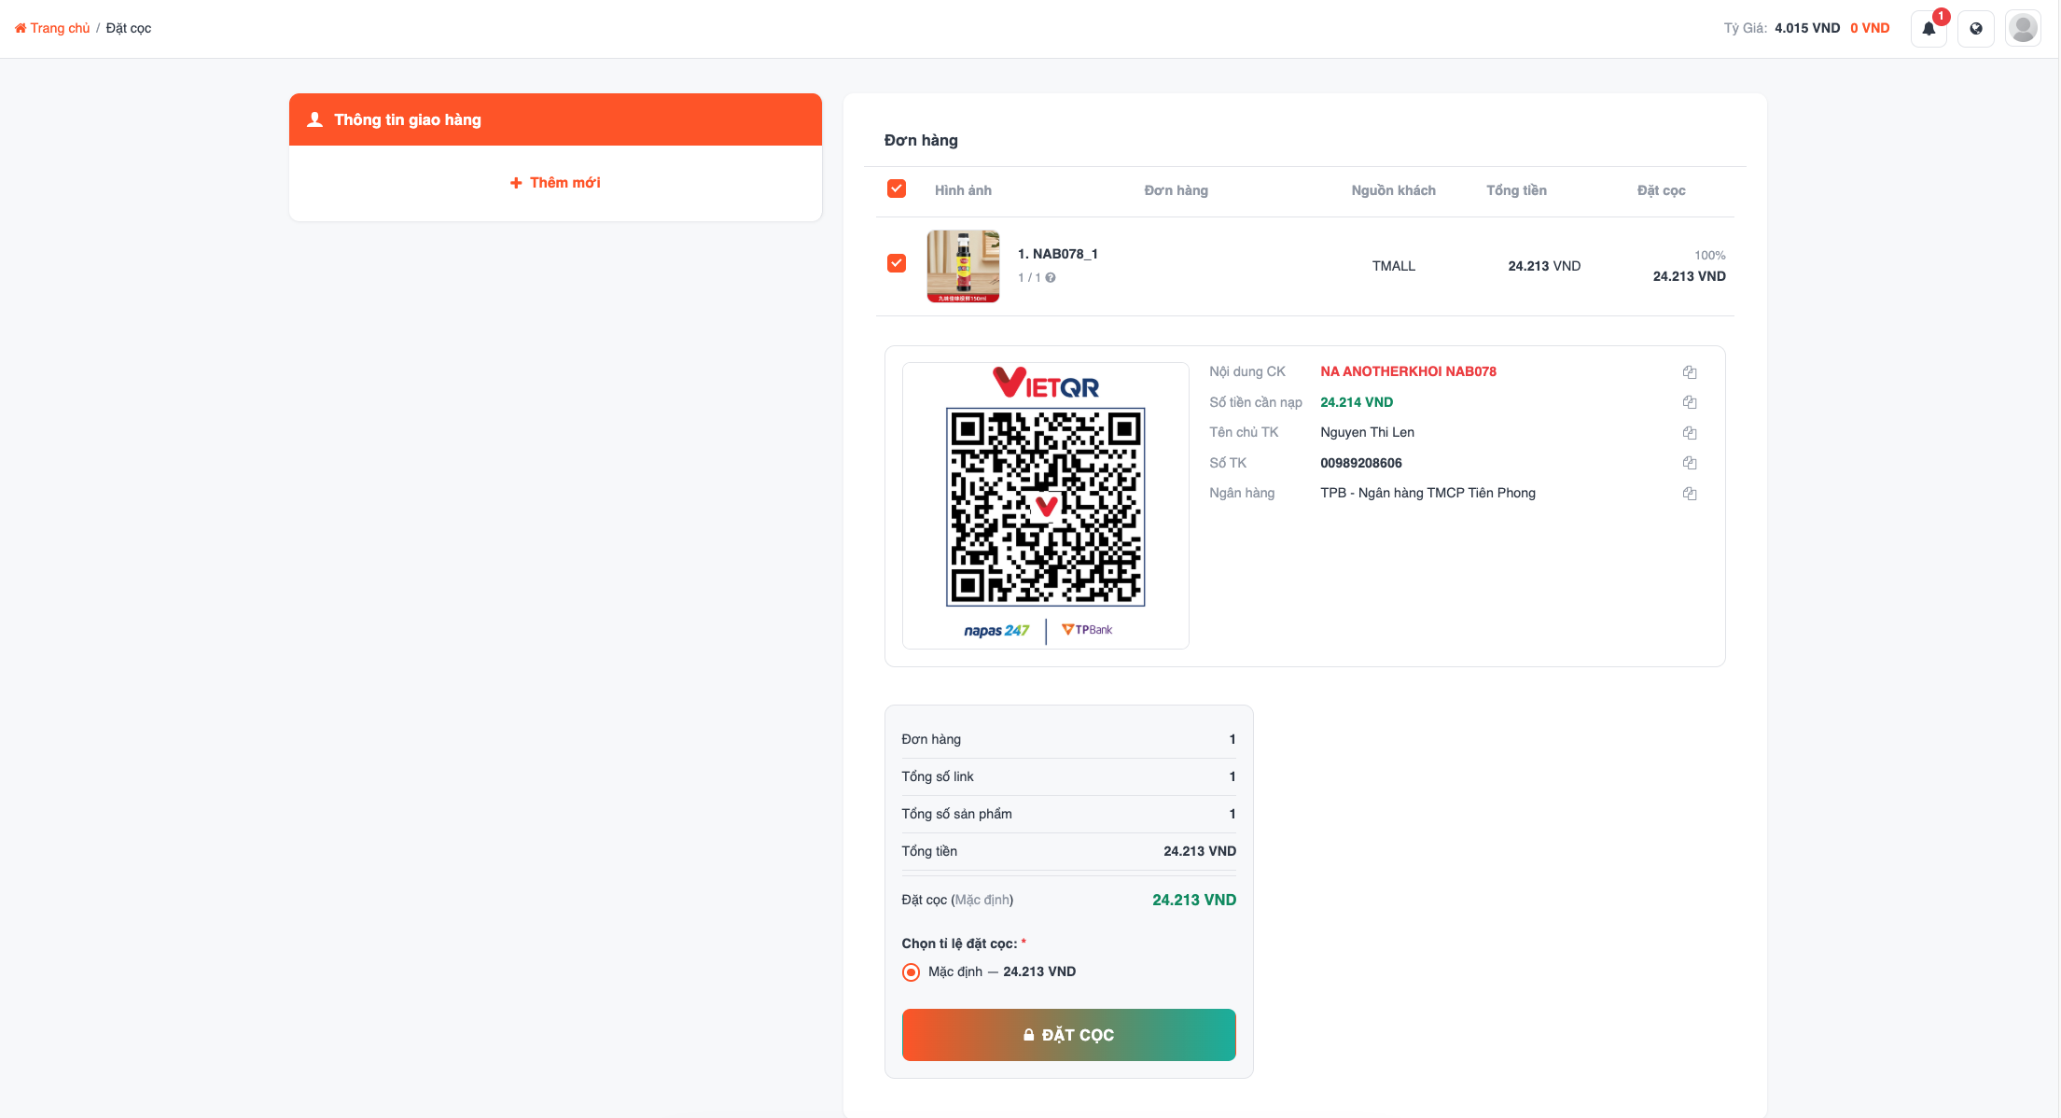Image resolution: width=2061 pixels, height=1118 pixels.
Task: Click the ĐẶT CỌC deposit button
Action: point(1068,1035)
